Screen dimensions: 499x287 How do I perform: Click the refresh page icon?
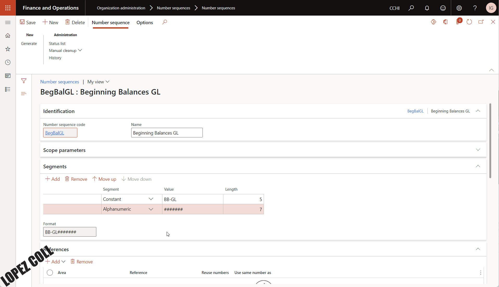(469, 22)
